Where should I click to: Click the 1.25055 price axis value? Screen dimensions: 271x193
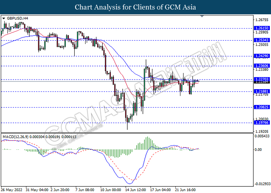(x=262, y=45)
